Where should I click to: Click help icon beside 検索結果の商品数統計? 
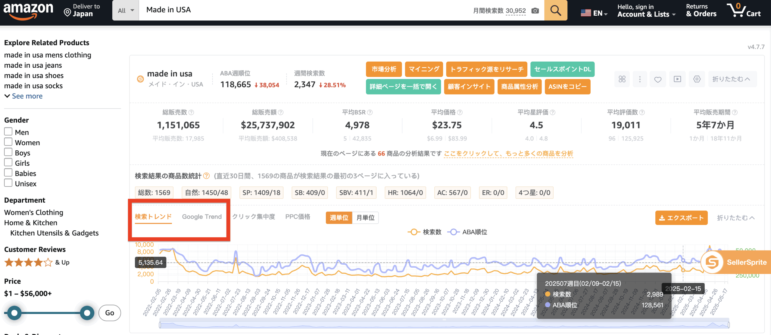[206, 176]
